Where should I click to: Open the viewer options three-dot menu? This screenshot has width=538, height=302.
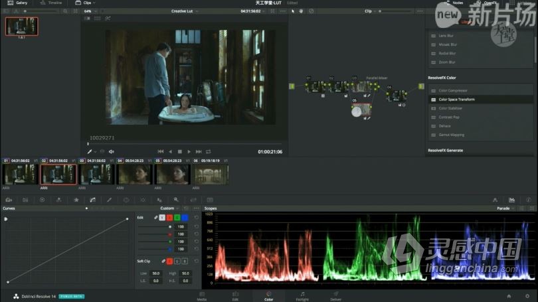(283, 11)
